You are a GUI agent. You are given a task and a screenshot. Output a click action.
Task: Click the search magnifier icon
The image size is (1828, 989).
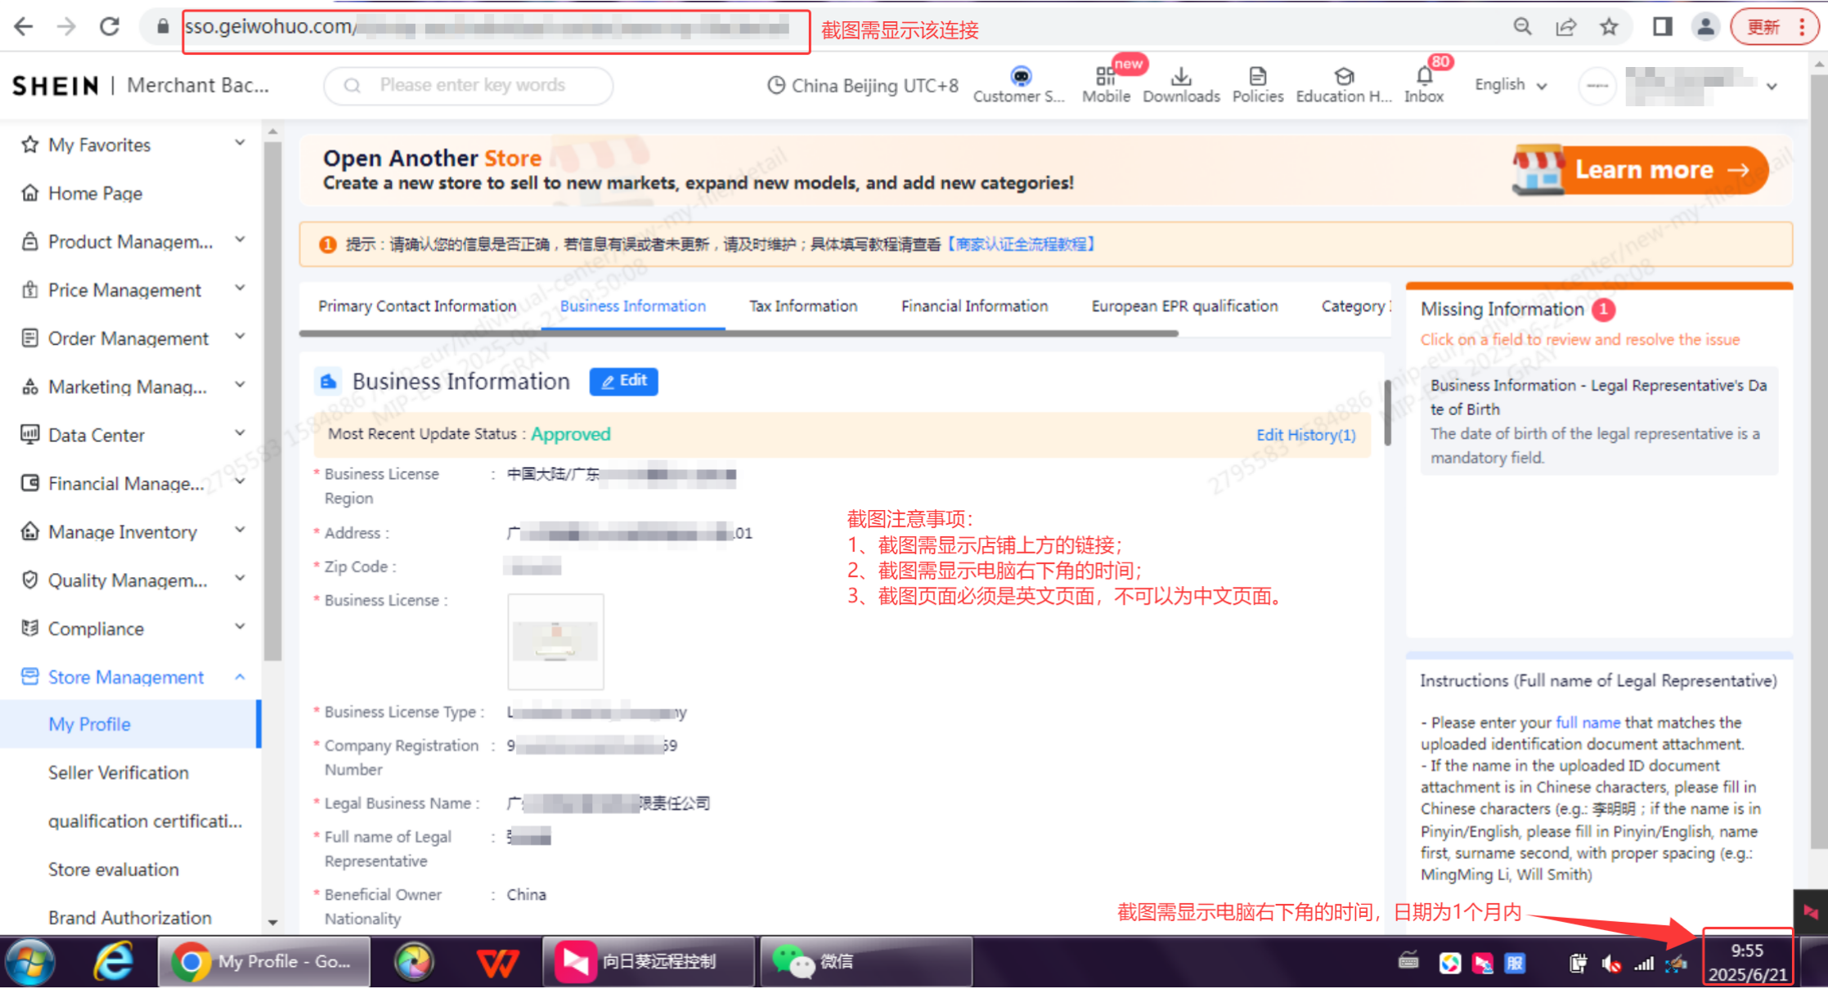point(353,85)
